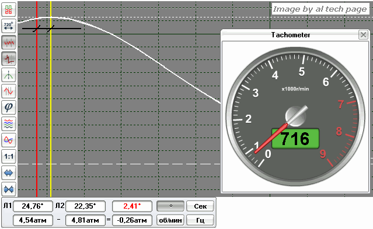Switch units to Гц
The width and height of the screenshot is (373, 229).
(x=200, y=220)
